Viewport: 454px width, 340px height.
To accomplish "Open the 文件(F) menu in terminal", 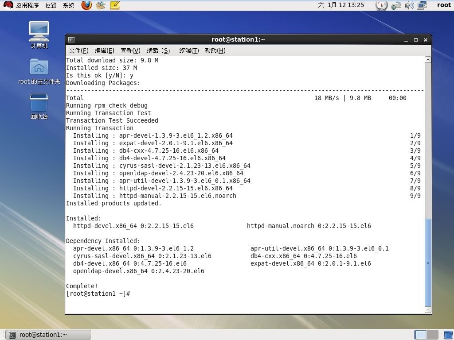I will coord(79,50).
